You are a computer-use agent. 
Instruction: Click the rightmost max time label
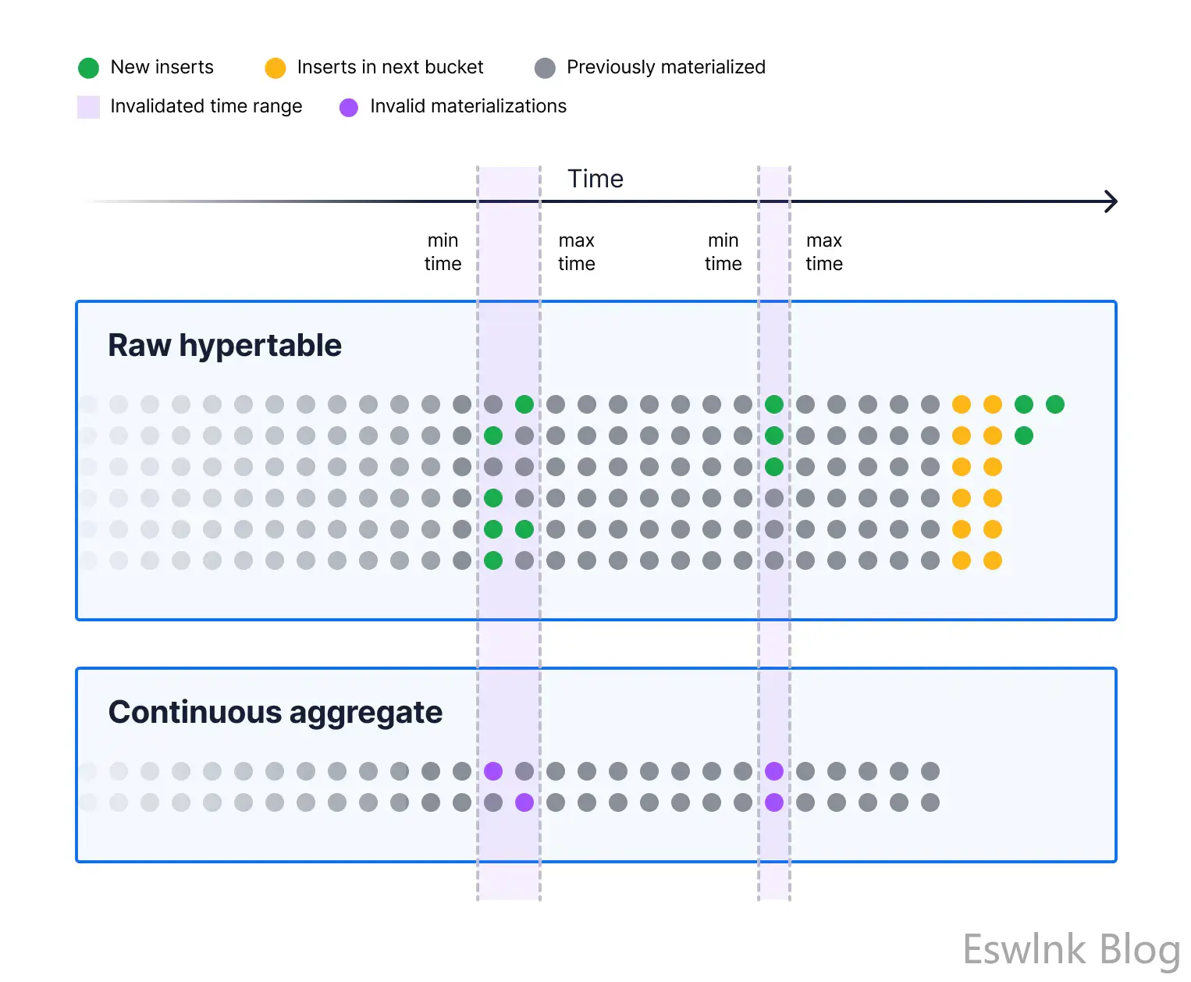pyautogui.click(x=824, y=252)
